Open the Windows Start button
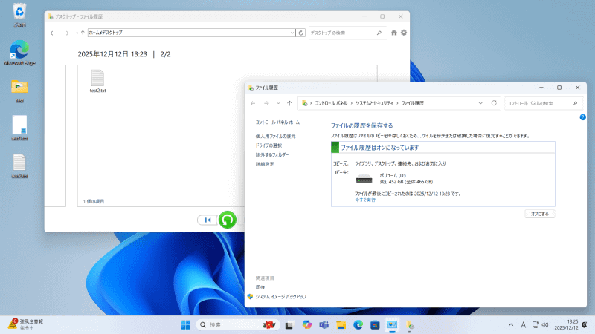595x334 pixels. click(186, 325)
